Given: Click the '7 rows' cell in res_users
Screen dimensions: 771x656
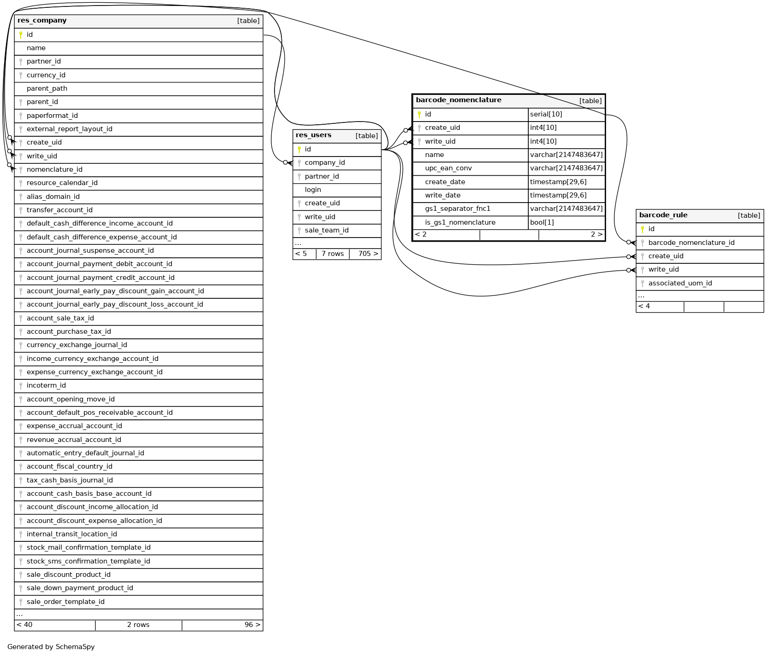Looking at the screenshot, I should point(333,254).
